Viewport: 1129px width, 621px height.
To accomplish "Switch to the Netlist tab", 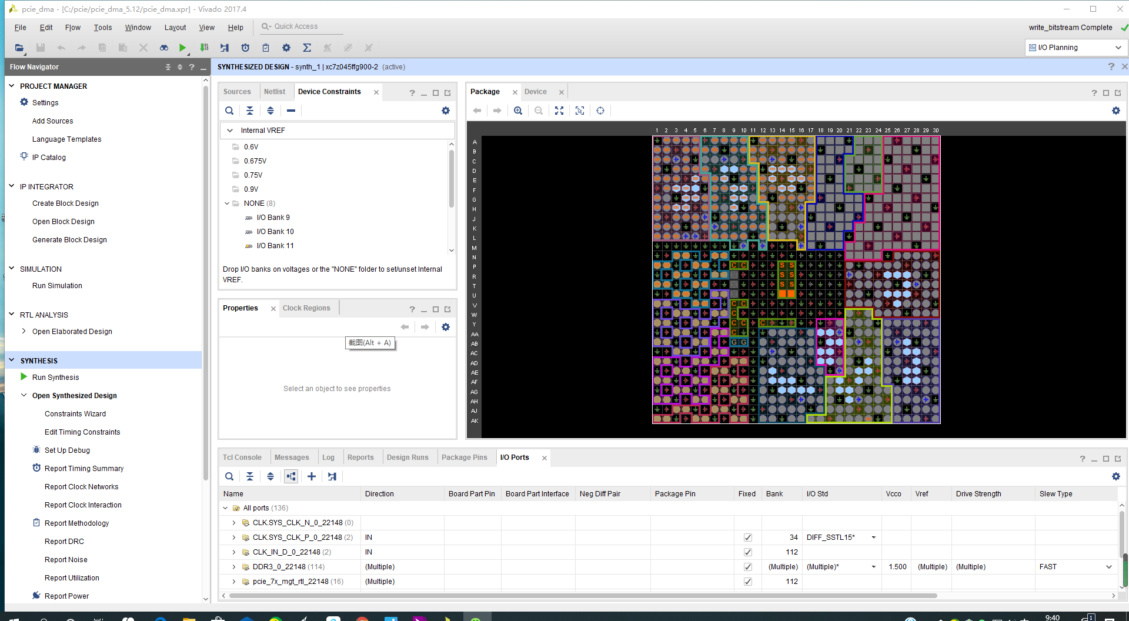I will [x=275, y=92].
